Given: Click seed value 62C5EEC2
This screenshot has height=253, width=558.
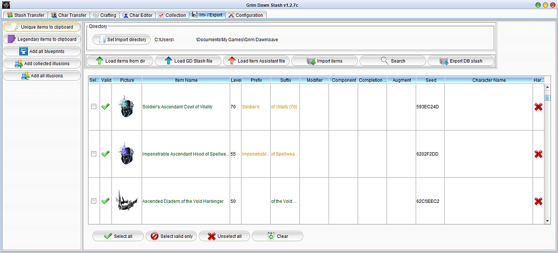Looking at the screenshot, I should pyautogui.click(x=428, y=201).
